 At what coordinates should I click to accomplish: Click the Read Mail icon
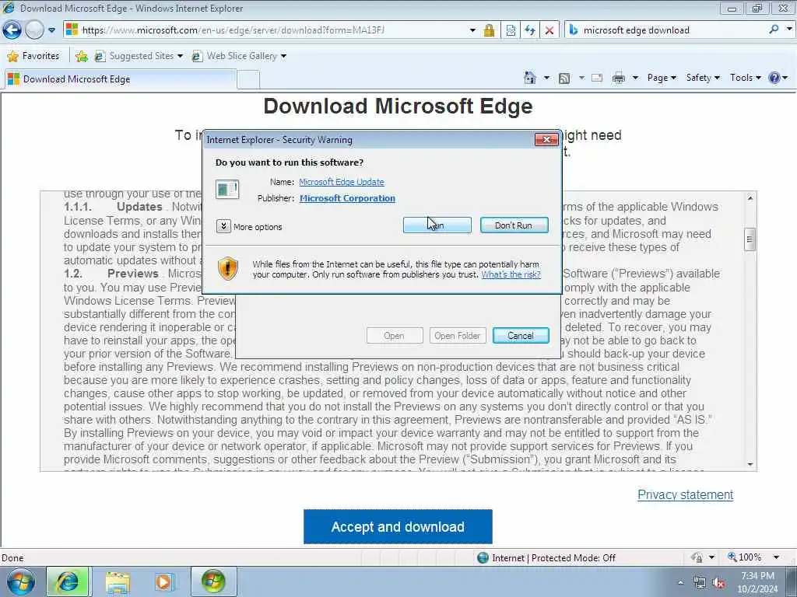click(x=597, y=79)
